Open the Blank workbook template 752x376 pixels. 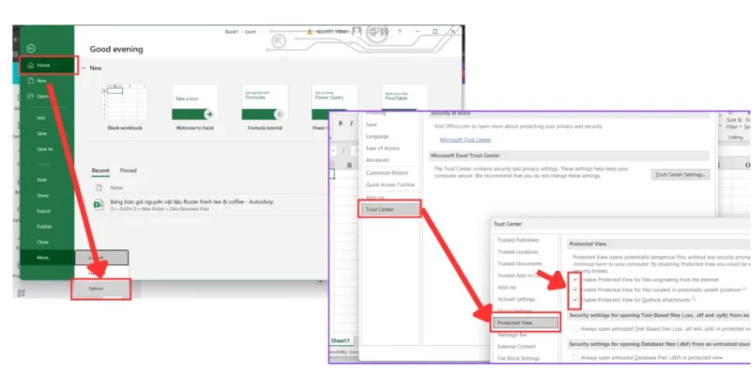click(x=125, y=107)
